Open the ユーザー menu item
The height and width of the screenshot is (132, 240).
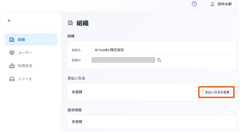coord(25,53)
